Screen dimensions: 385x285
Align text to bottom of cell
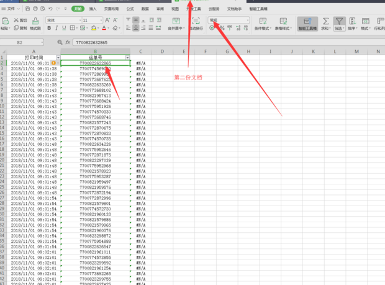point(143,20)
